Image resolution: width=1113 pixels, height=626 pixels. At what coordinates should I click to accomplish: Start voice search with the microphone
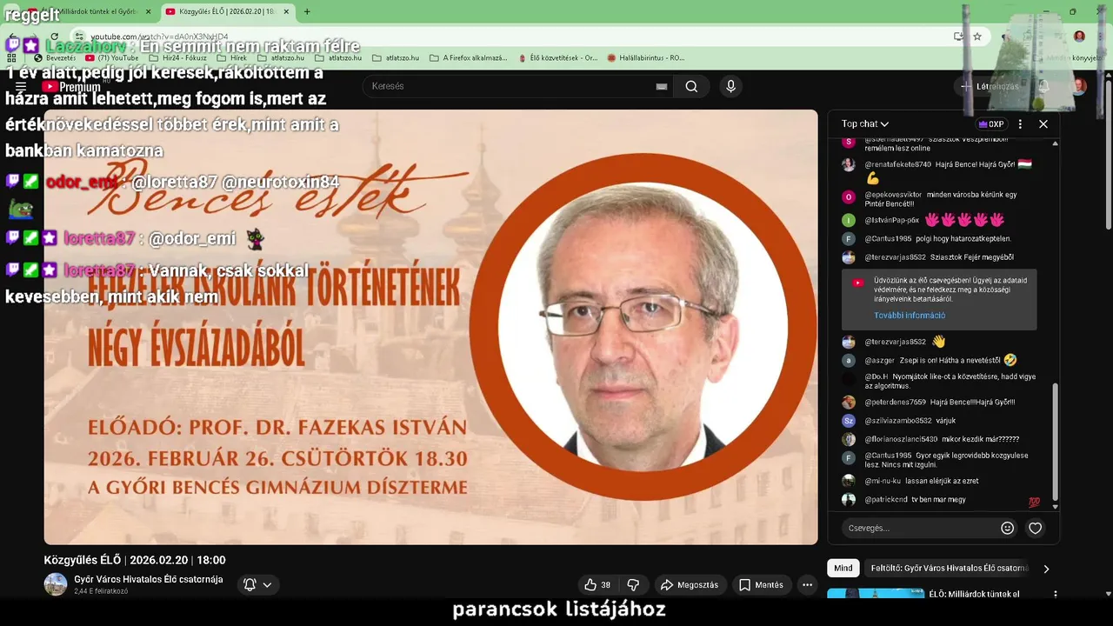(730, 86)
